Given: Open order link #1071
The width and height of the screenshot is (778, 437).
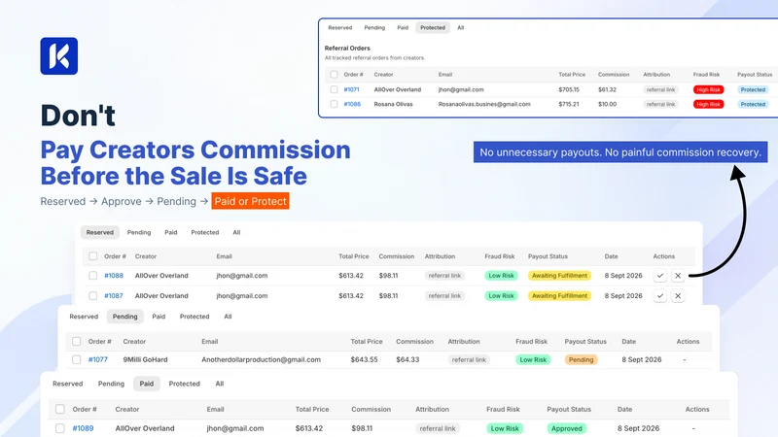Looking at the screenshot, I should click(x=351, y=89).
